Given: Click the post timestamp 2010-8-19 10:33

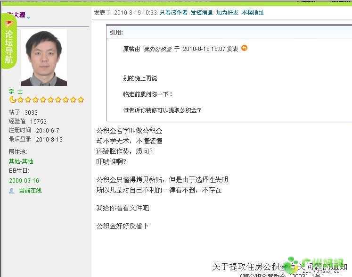Looking at the screenshot, I should (135, 13).
